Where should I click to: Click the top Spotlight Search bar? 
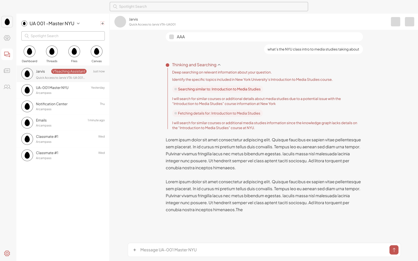pos(209,7)
